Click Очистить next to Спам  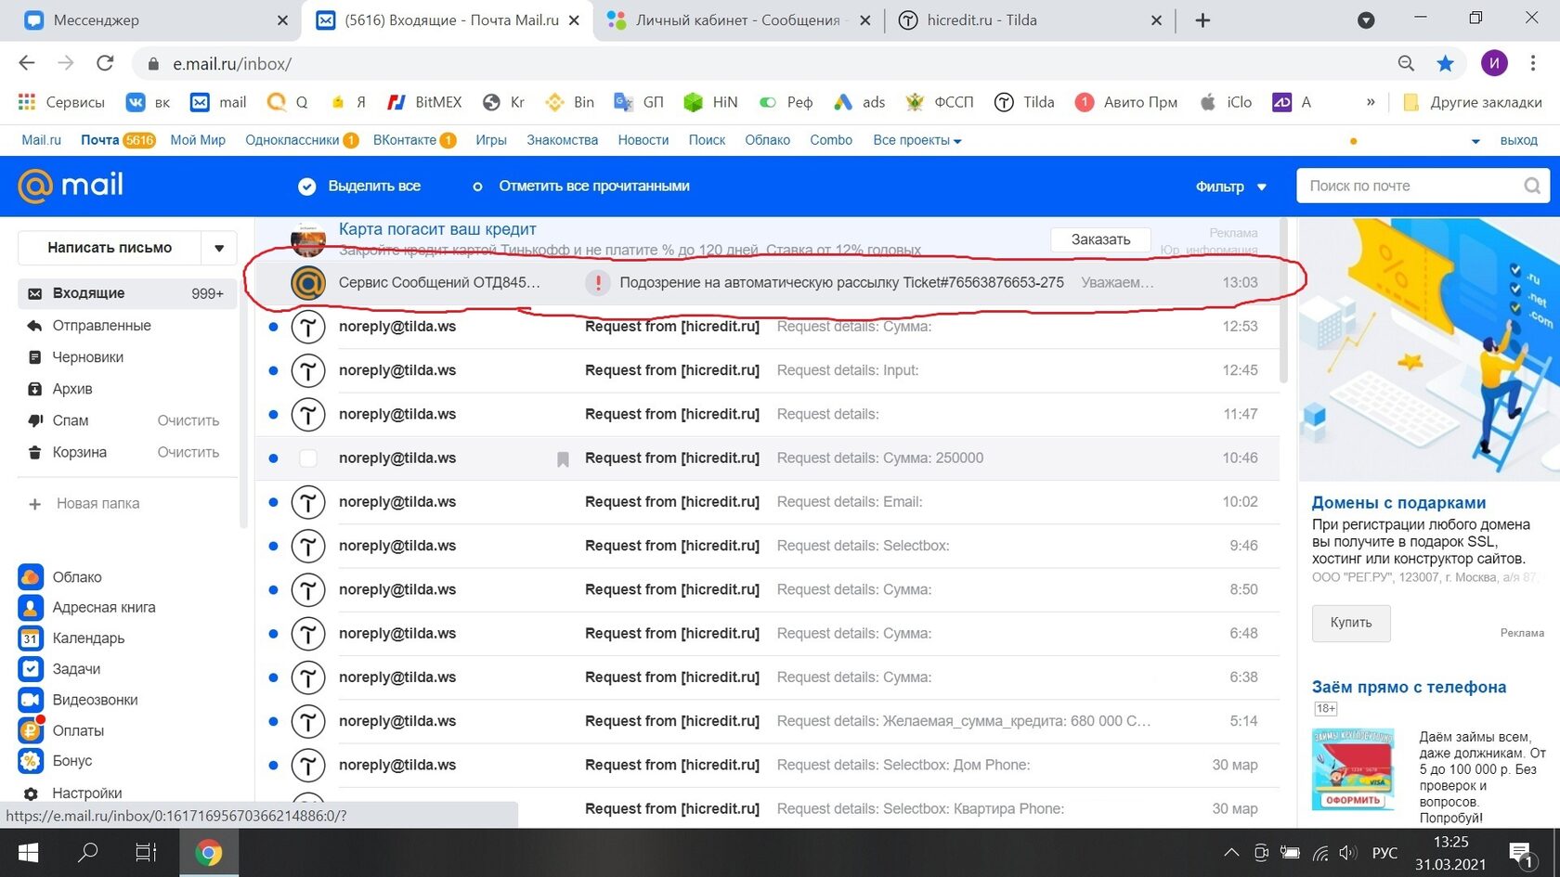coord(188,420)
